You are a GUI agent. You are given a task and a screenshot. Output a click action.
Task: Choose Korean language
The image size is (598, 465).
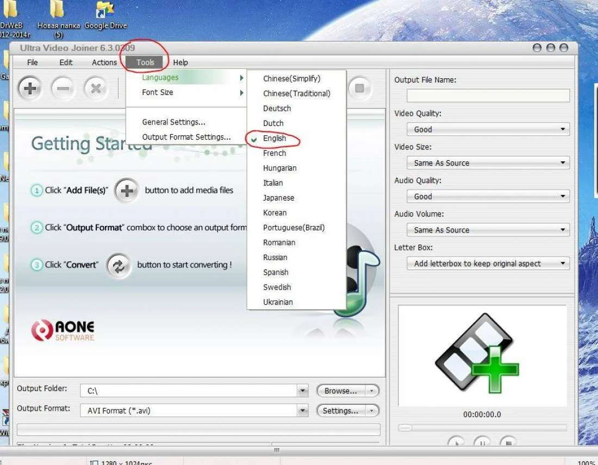pyautogui.click(x=297, y=212)
